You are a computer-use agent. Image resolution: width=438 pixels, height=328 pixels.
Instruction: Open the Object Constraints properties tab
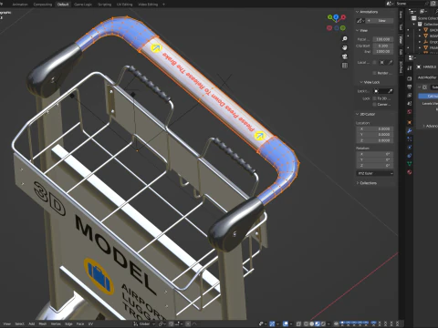[x=410, y=156]
